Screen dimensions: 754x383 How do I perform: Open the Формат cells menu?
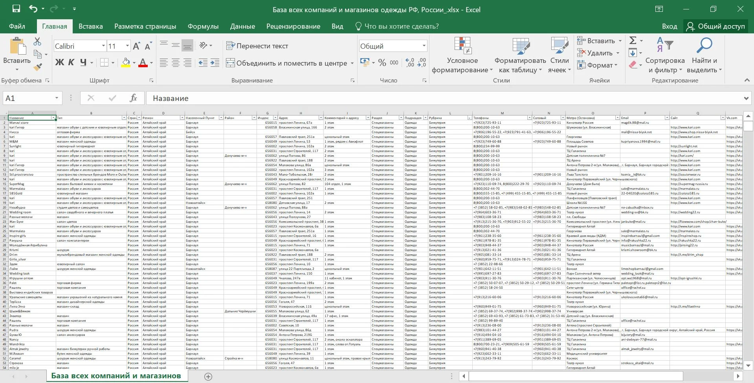pos(597,65)
